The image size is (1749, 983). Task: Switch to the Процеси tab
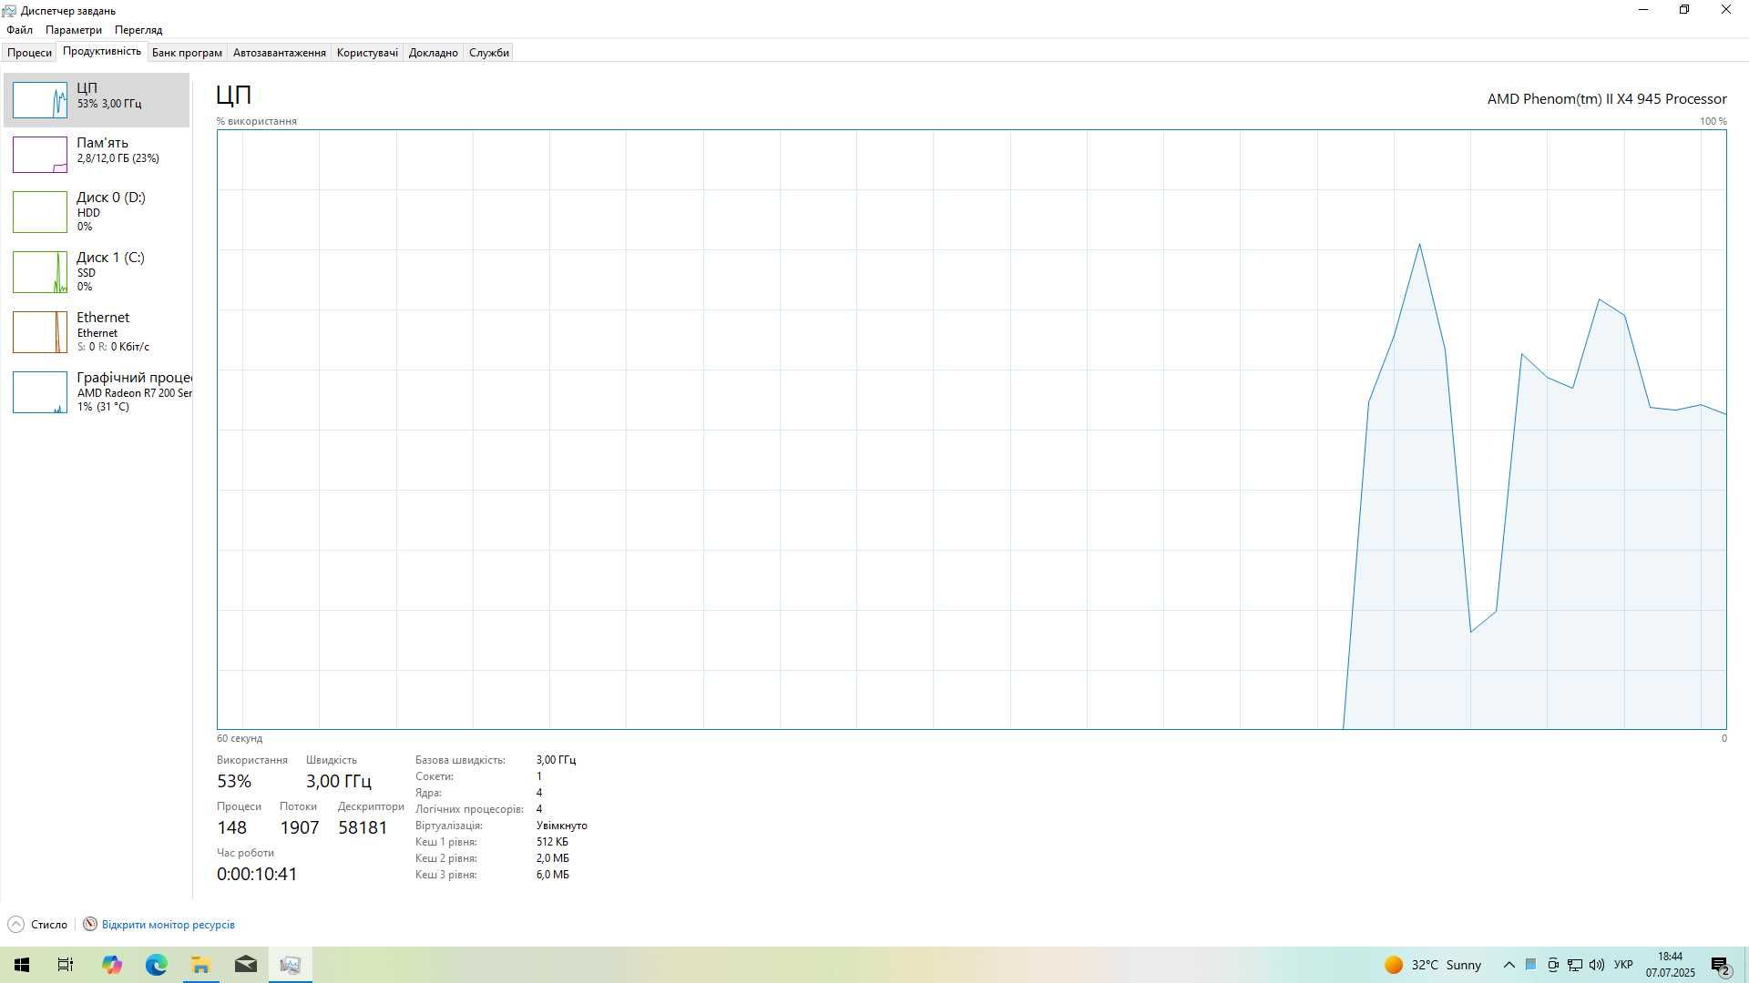point(29,53)
